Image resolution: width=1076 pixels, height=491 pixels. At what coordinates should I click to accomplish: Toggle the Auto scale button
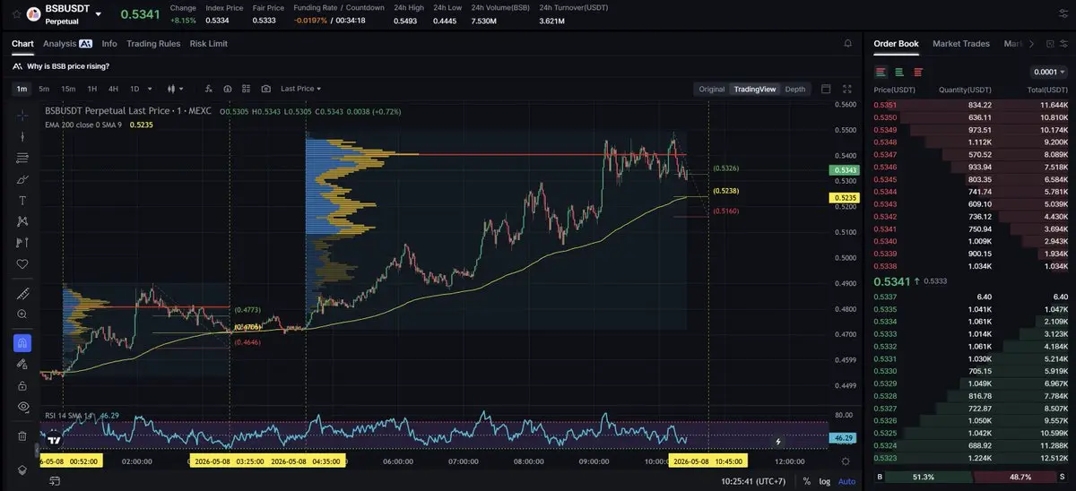(846, 481)
